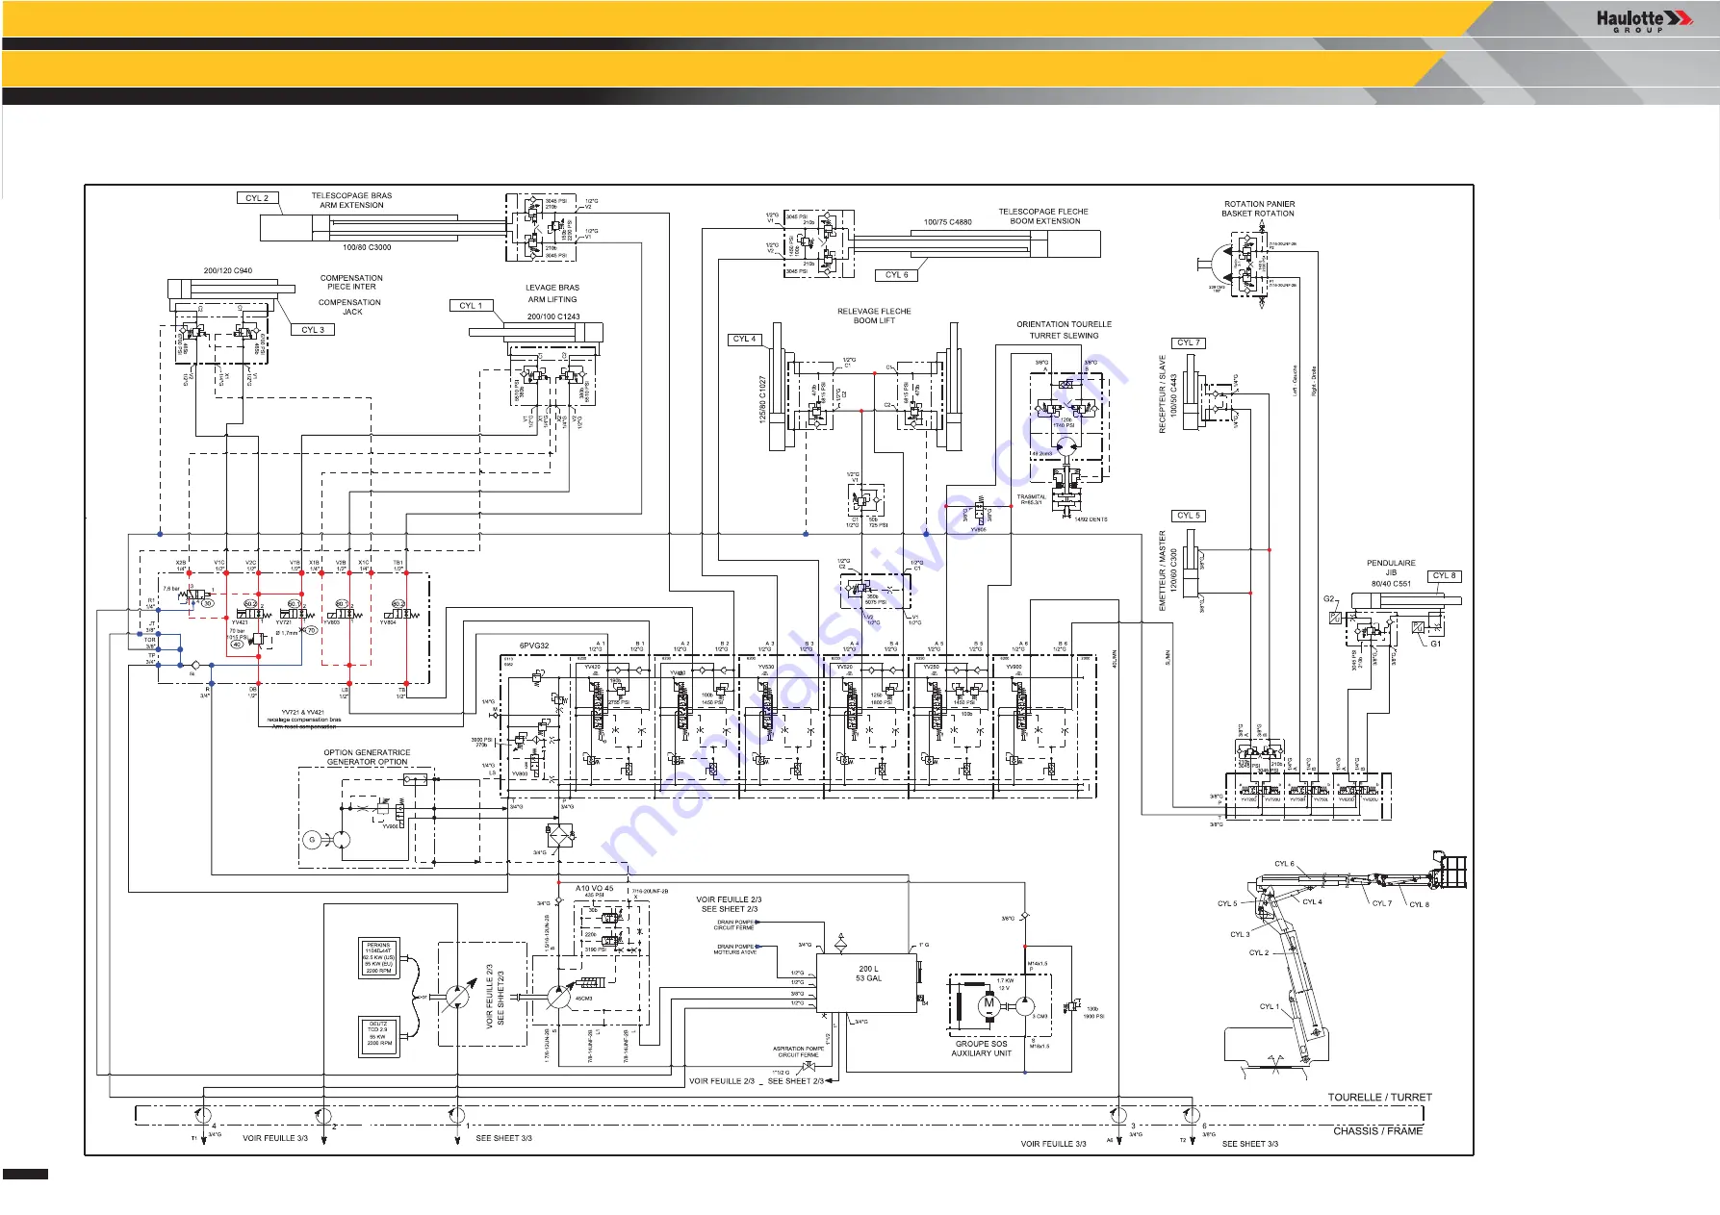Click the '1492 DENTS' label
Image resolution: width=1720 pixels, height=1215 pixels.
[1091, 519]
